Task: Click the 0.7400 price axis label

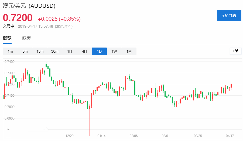Action: pos(9,62)
